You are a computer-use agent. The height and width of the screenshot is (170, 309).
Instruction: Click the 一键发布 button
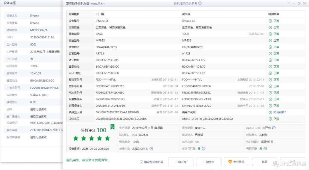tap(209, 162)
